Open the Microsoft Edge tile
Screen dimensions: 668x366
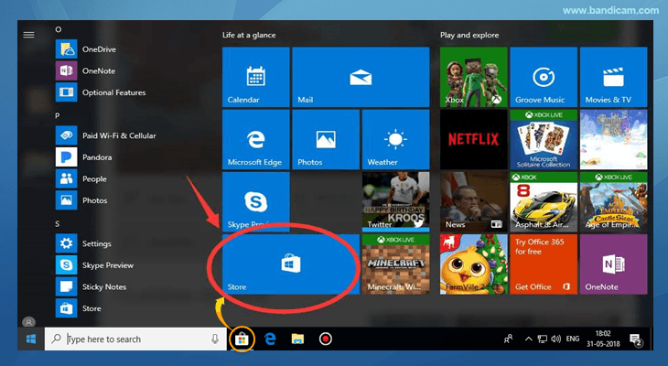255,139
